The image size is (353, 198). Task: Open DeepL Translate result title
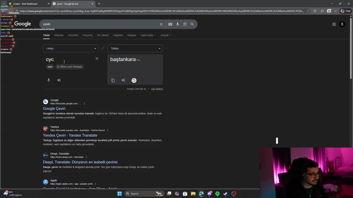click(x=80, y=162)
